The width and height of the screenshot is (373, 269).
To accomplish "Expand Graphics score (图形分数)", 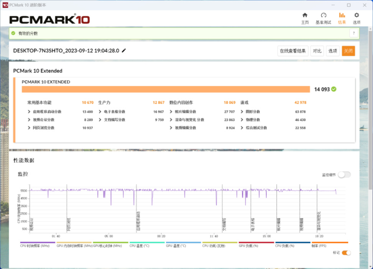I will click(x=242, y=112).
